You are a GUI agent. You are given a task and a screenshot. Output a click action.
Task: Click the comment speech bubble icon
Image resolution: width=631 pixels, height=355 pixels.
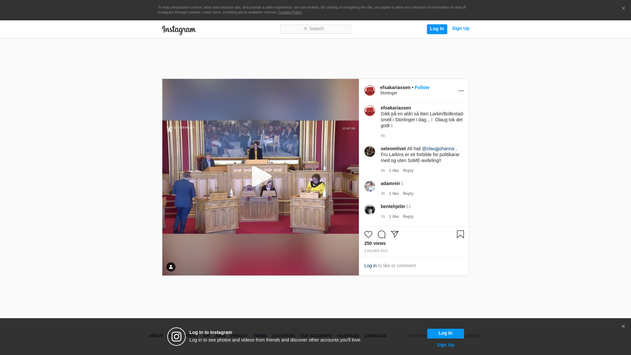(381, 234)
